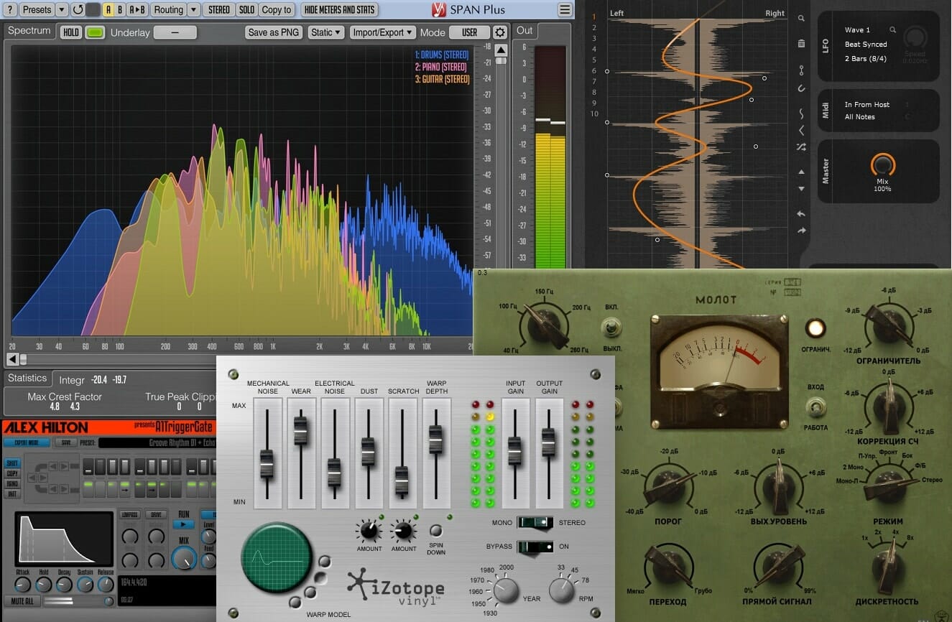Select the Spectrum tab
This screenshot has height=622, width=952.
coord(29,31)
